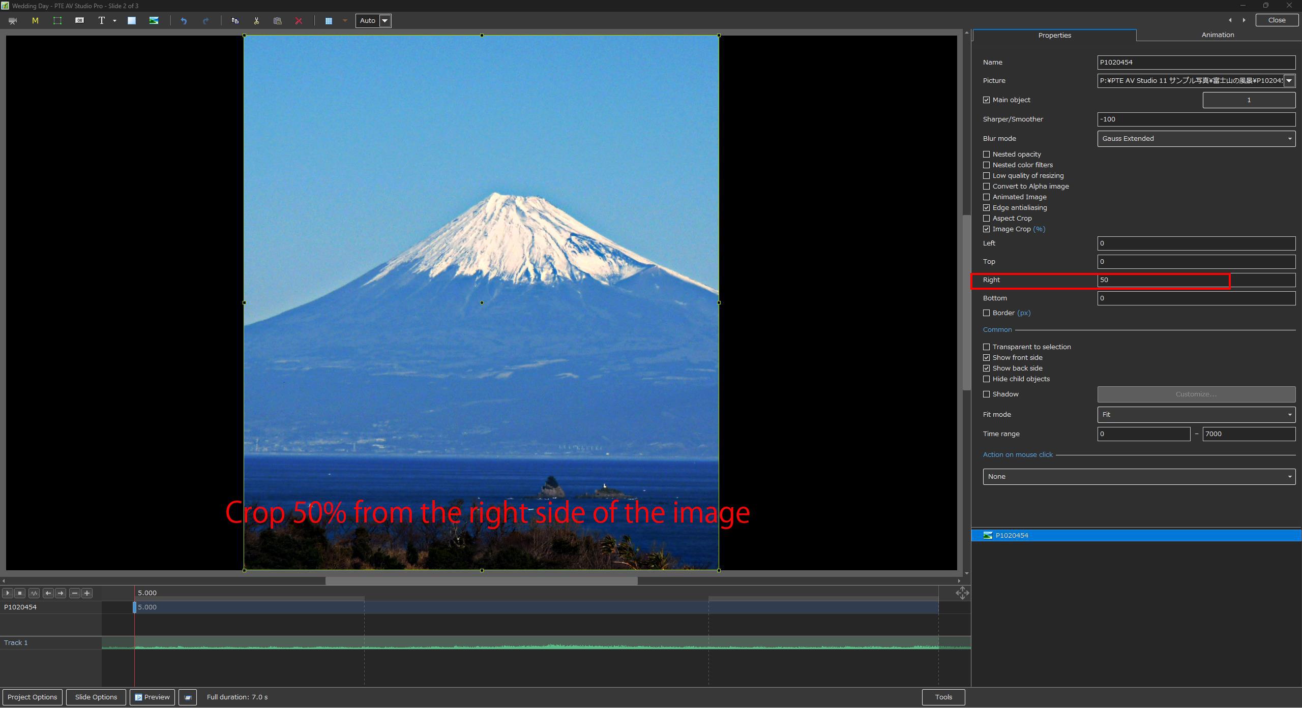This screenshot has height=708, width=1302.
Task: Open Slide Options
Action: click(96, 697)
